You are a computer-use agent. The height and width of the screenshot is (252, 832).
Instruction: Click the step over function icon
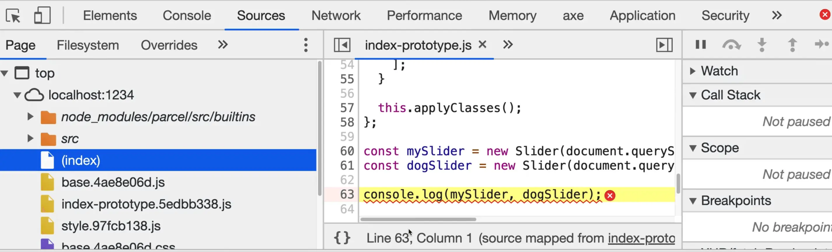click(x=731, y=45)
